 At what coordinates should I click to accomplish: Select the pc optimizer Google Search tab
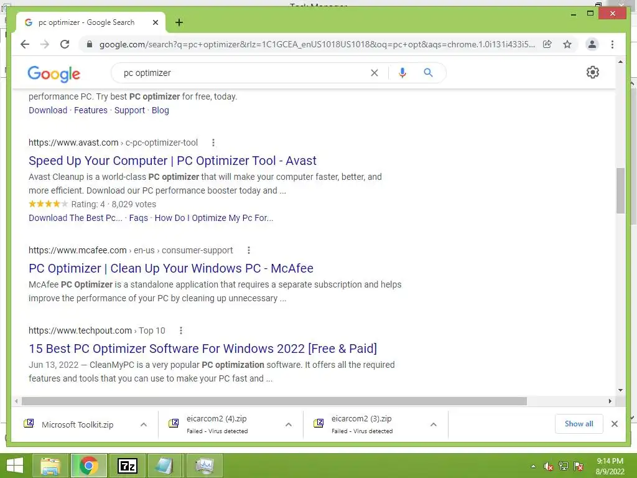pos(91,22)
